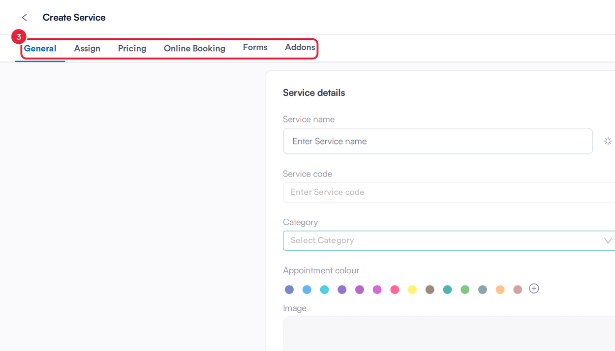Image resolution: width=615 pixels, height=351 pixels.
Task: Select the blue-grey appointment colour swatch
Action: (x=483, y=290)
